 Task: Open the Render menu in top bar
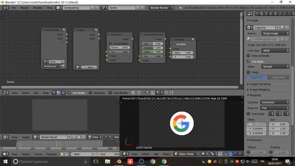pyautogui.click(x=24, y=8)
